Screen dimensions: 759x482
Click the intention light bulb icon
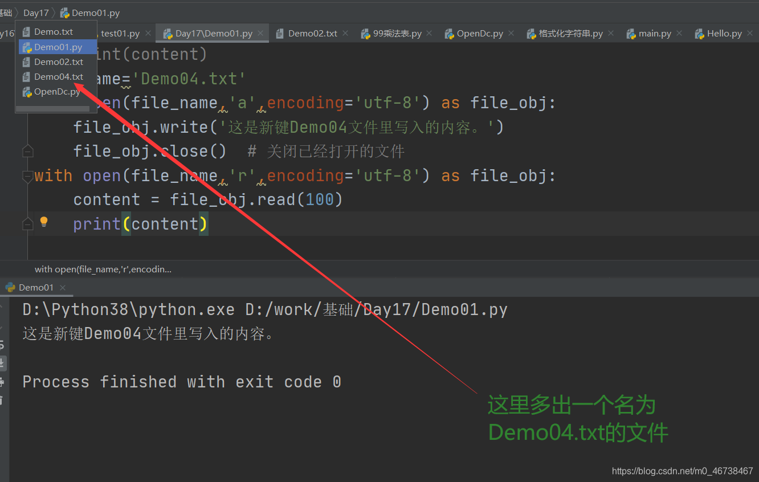[44, 222]
